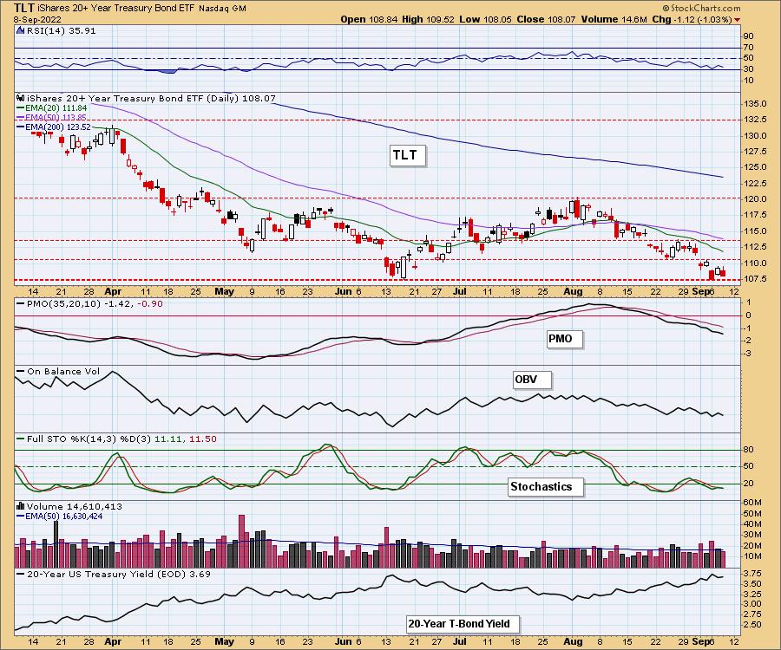Screen dimensions: 781x650
Task: Click the 107.5 price axis label
Action: [x=755, y=278]
